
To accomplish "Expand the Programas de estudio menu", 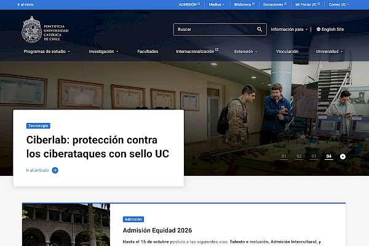I will tap(47, 51).
